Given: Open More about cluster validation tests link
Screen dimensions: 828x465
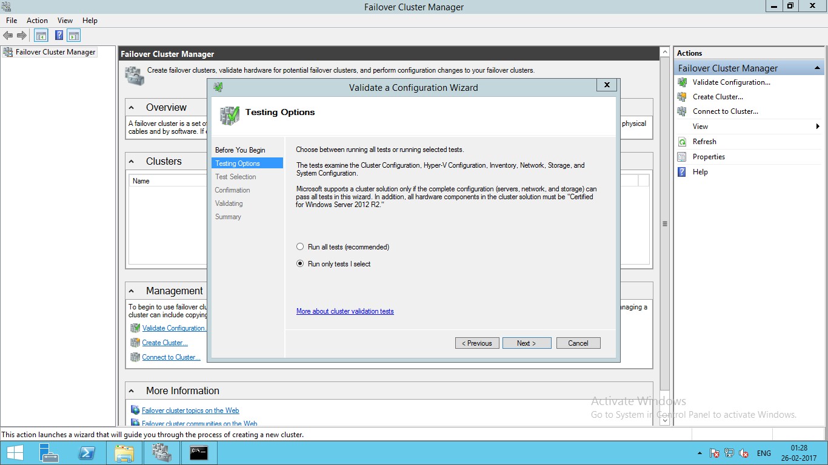Looking at the screenshot, I should tap(345, 311).
